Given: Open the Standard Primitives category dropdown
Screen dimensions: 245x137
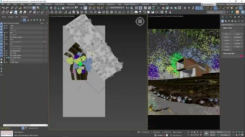Looking at the screenshot, I should point(232,25).
